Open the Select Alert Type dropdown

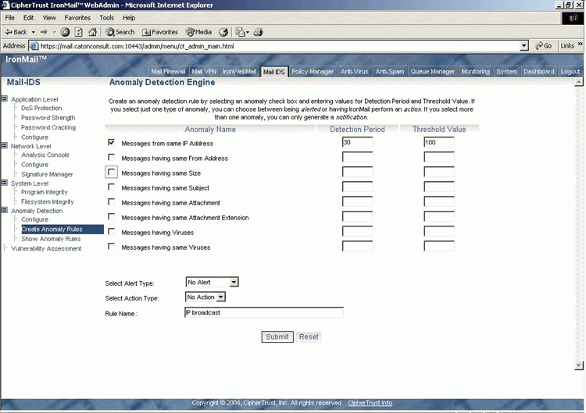click(212, 283)
